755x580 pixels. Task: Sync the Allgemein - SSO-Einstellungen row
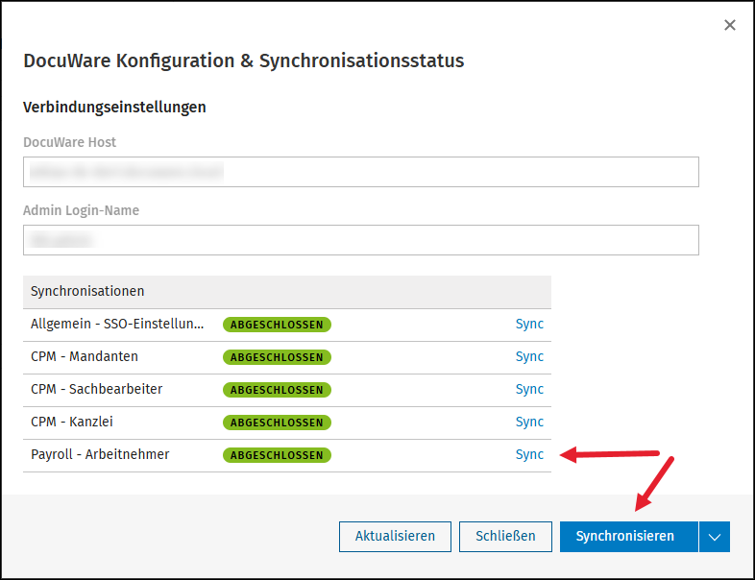pyautogui.click(x=529, y=324)
